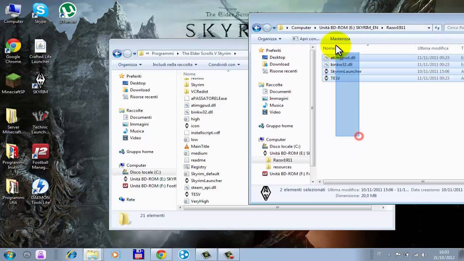Select the Football Manager desktop icon
Viewport: 464px width, 261px height.
pyautogui.click(x=40, y=157)
